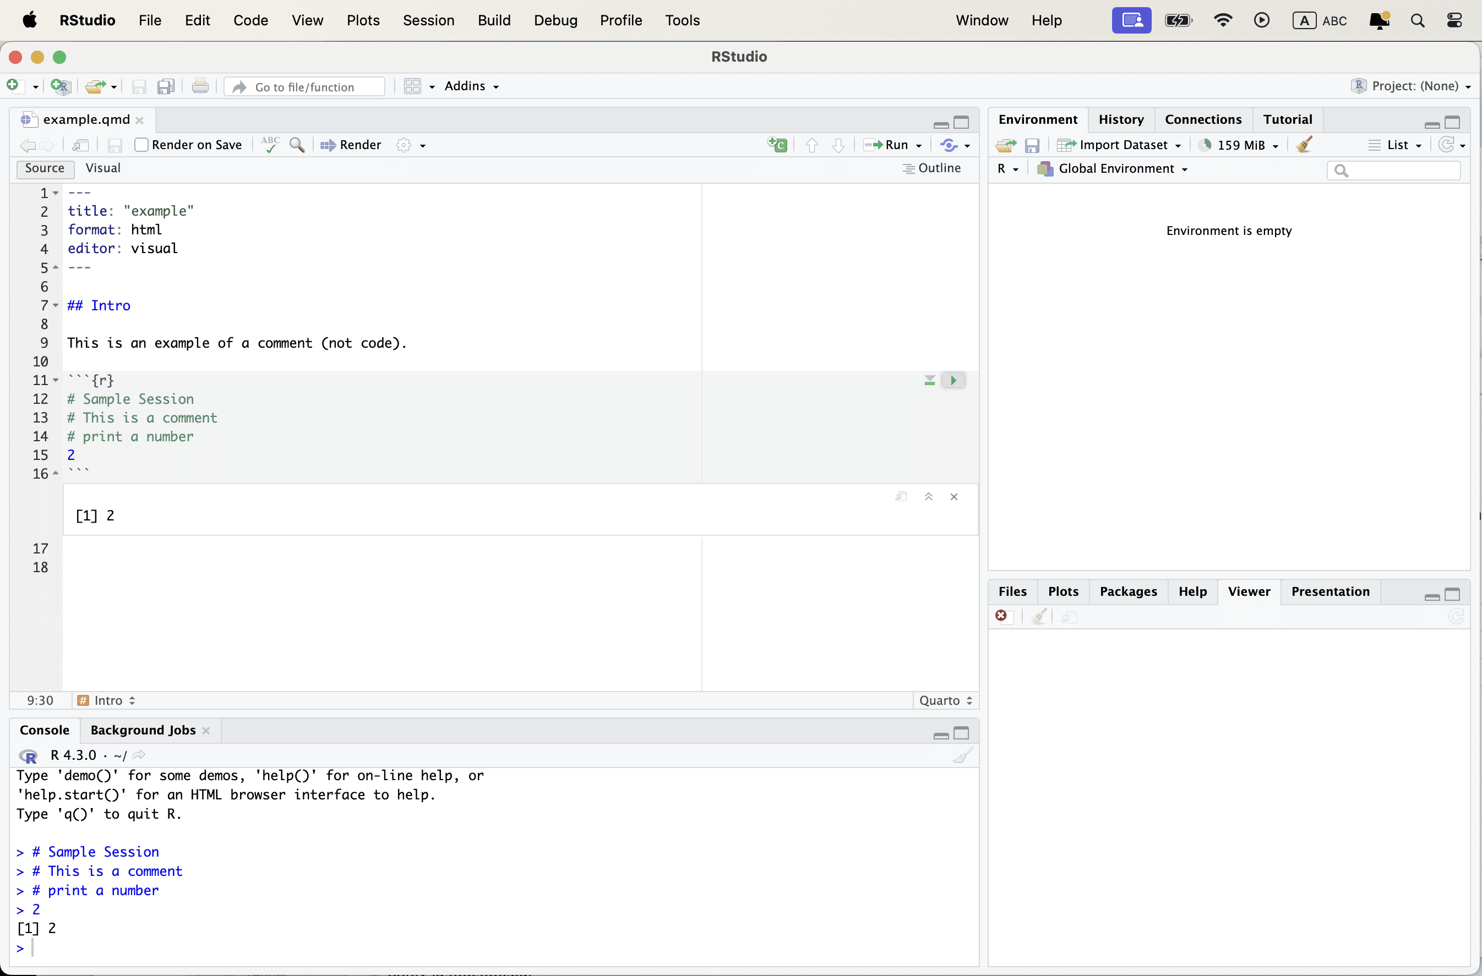
Task: Run the current R code chunk
Action: tap(953, 380)
